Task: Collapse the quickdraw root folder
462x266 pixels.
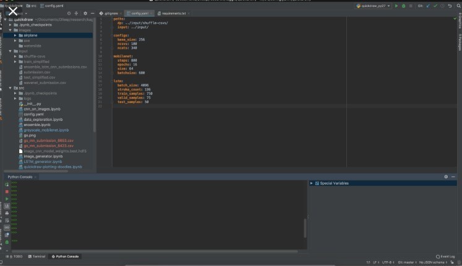Action: [x=6, y=20]
